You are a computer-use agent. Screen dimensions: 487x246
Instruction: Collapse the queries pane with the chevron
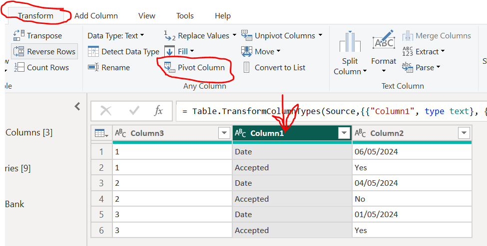point(77,107)
